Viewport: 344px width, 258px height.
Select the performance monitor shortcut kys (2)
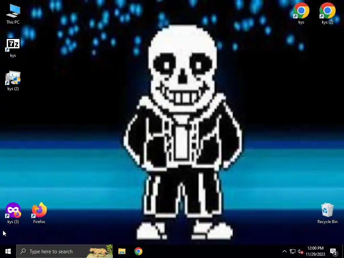point(13,81)
